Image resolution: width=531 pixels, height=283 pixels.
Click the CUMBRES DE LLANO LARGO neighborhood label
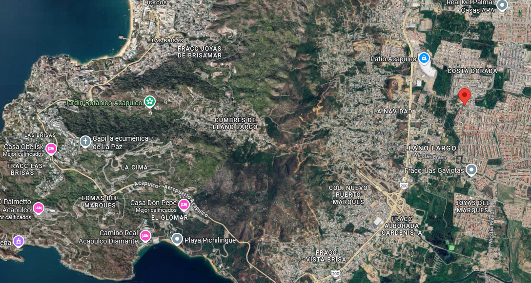click(x=235, y=124)
